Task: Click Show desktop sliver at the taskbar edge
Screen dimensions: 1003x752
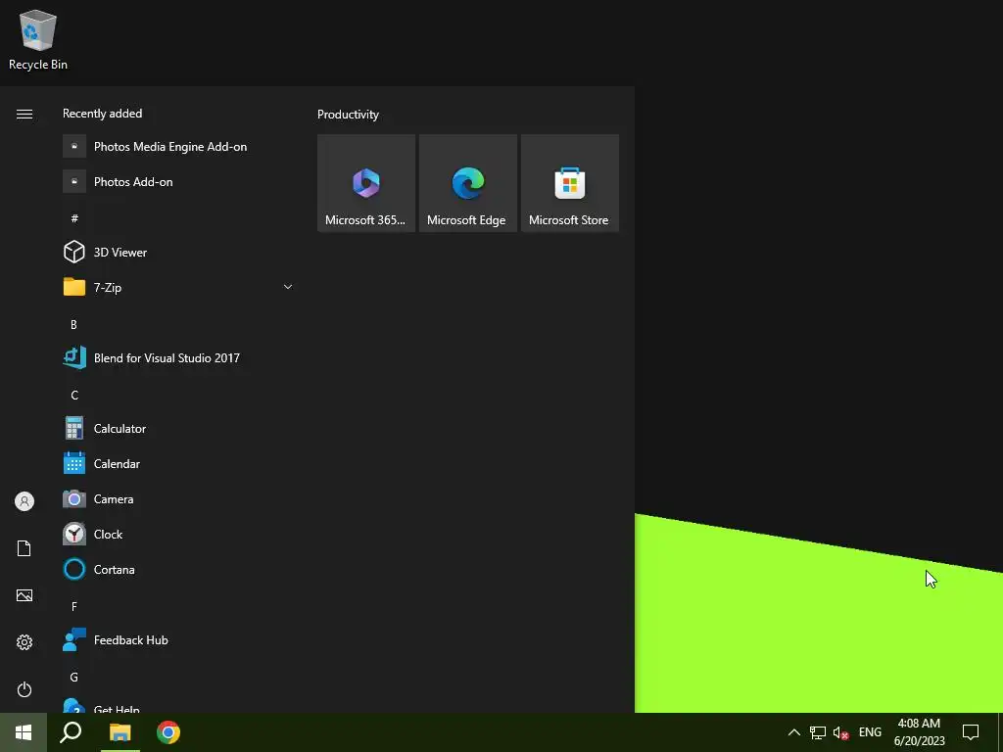Action: click(1000, 732)
